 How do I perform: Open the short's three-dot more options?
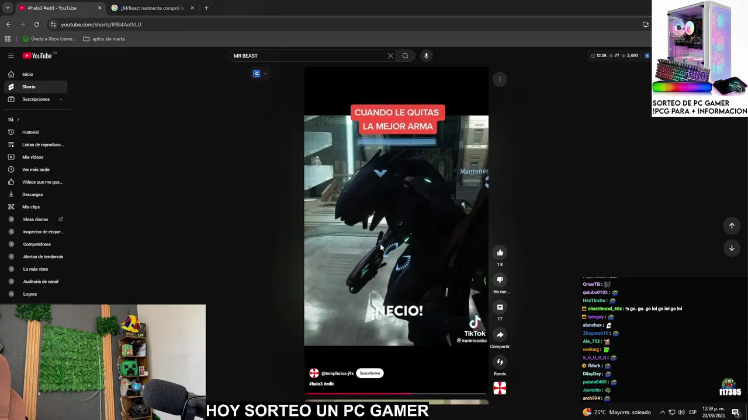(x=500, y=79)
